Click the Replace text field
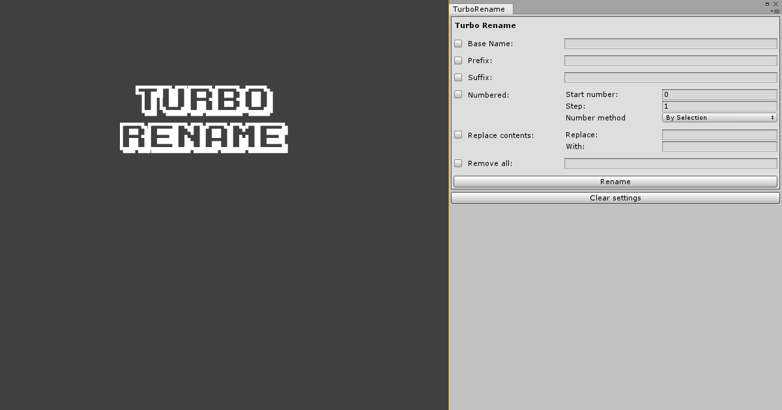 point(719,135)
